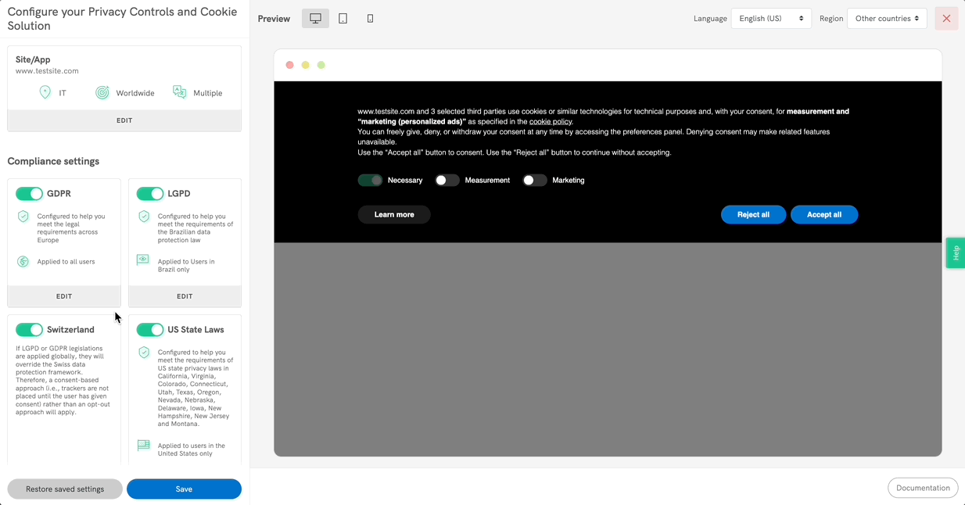Enable the Marketing cookie toggle in preview
965x505 pixels.
pyautogui.click(x=534, y=181)
